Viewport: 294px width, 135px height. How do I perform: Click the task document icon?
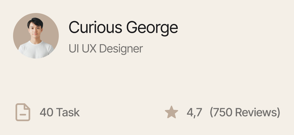click(x=23, y=112)
